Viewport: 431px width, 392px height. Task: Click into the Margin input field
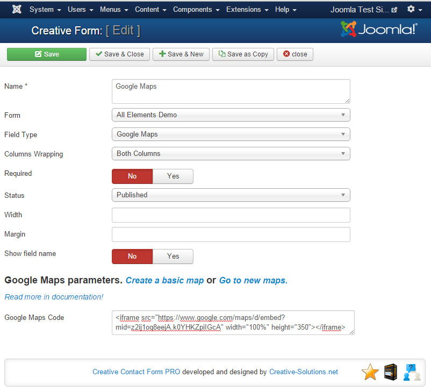coord(231,234)
